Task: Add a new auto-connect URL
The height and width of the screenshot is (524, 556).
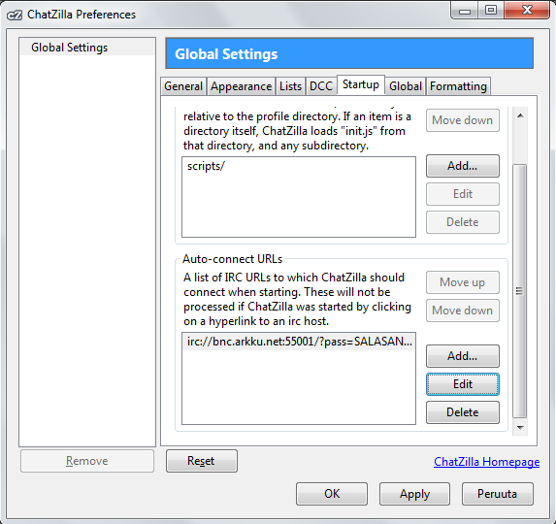Action: point(463,356)
